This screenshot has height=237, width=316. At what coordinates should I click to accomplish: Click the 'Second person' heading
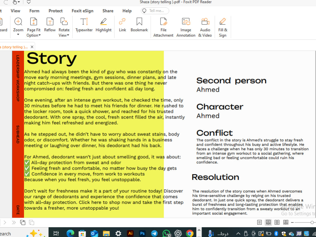231,81
